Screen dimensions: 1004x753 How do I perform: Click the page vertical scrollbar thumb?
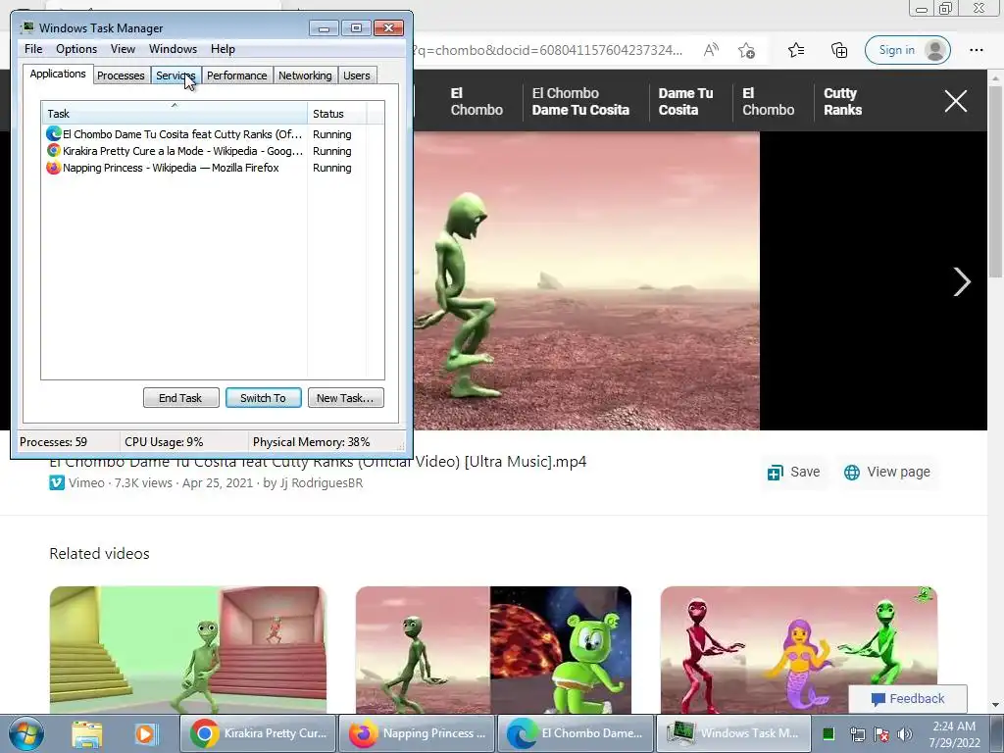click(x=996, y=181)
